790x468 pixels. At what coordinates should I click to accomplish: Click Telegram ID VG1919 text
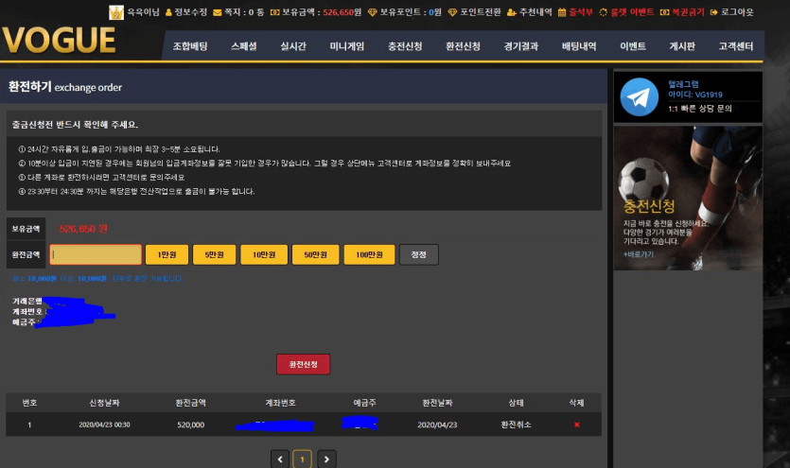(x=695, y=95)
